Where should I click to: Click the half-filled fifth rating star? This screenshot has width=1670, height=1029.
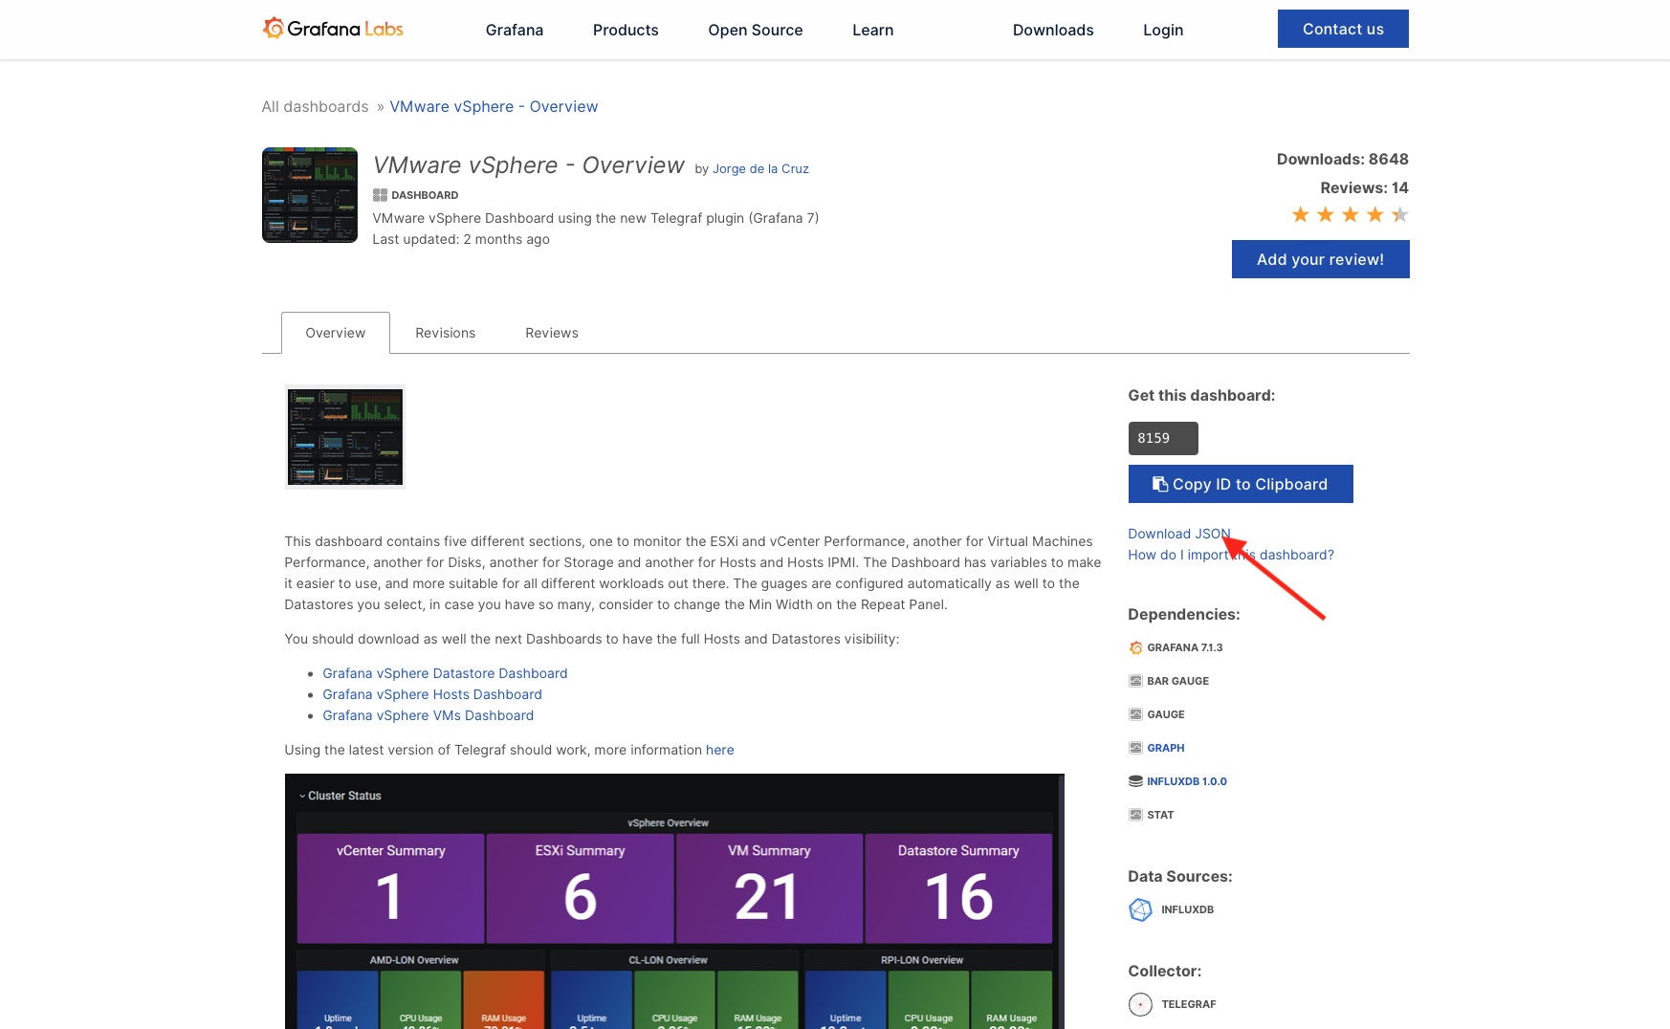(1400, 214)
